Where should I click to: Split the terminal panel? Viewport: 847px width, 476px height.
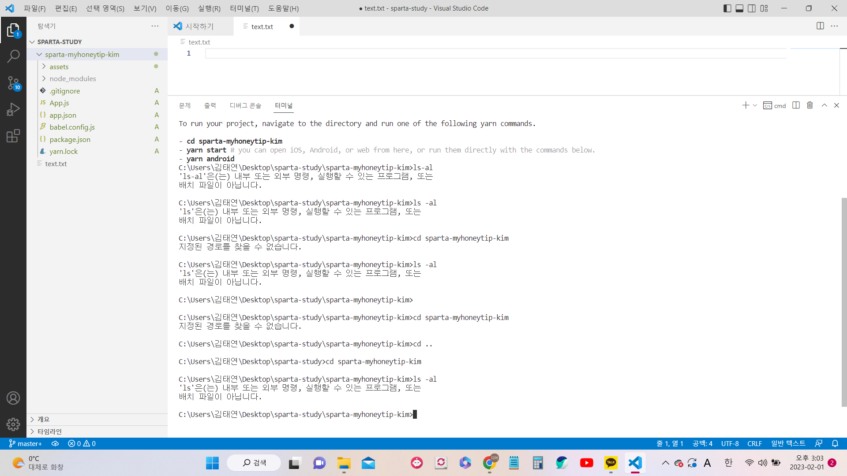796,105
